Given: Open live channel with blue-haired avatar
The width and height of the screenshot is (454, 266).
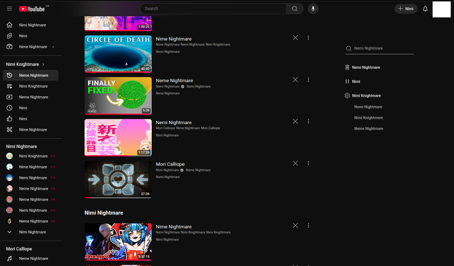Looking at the screenshot, I should coord(30,178).
